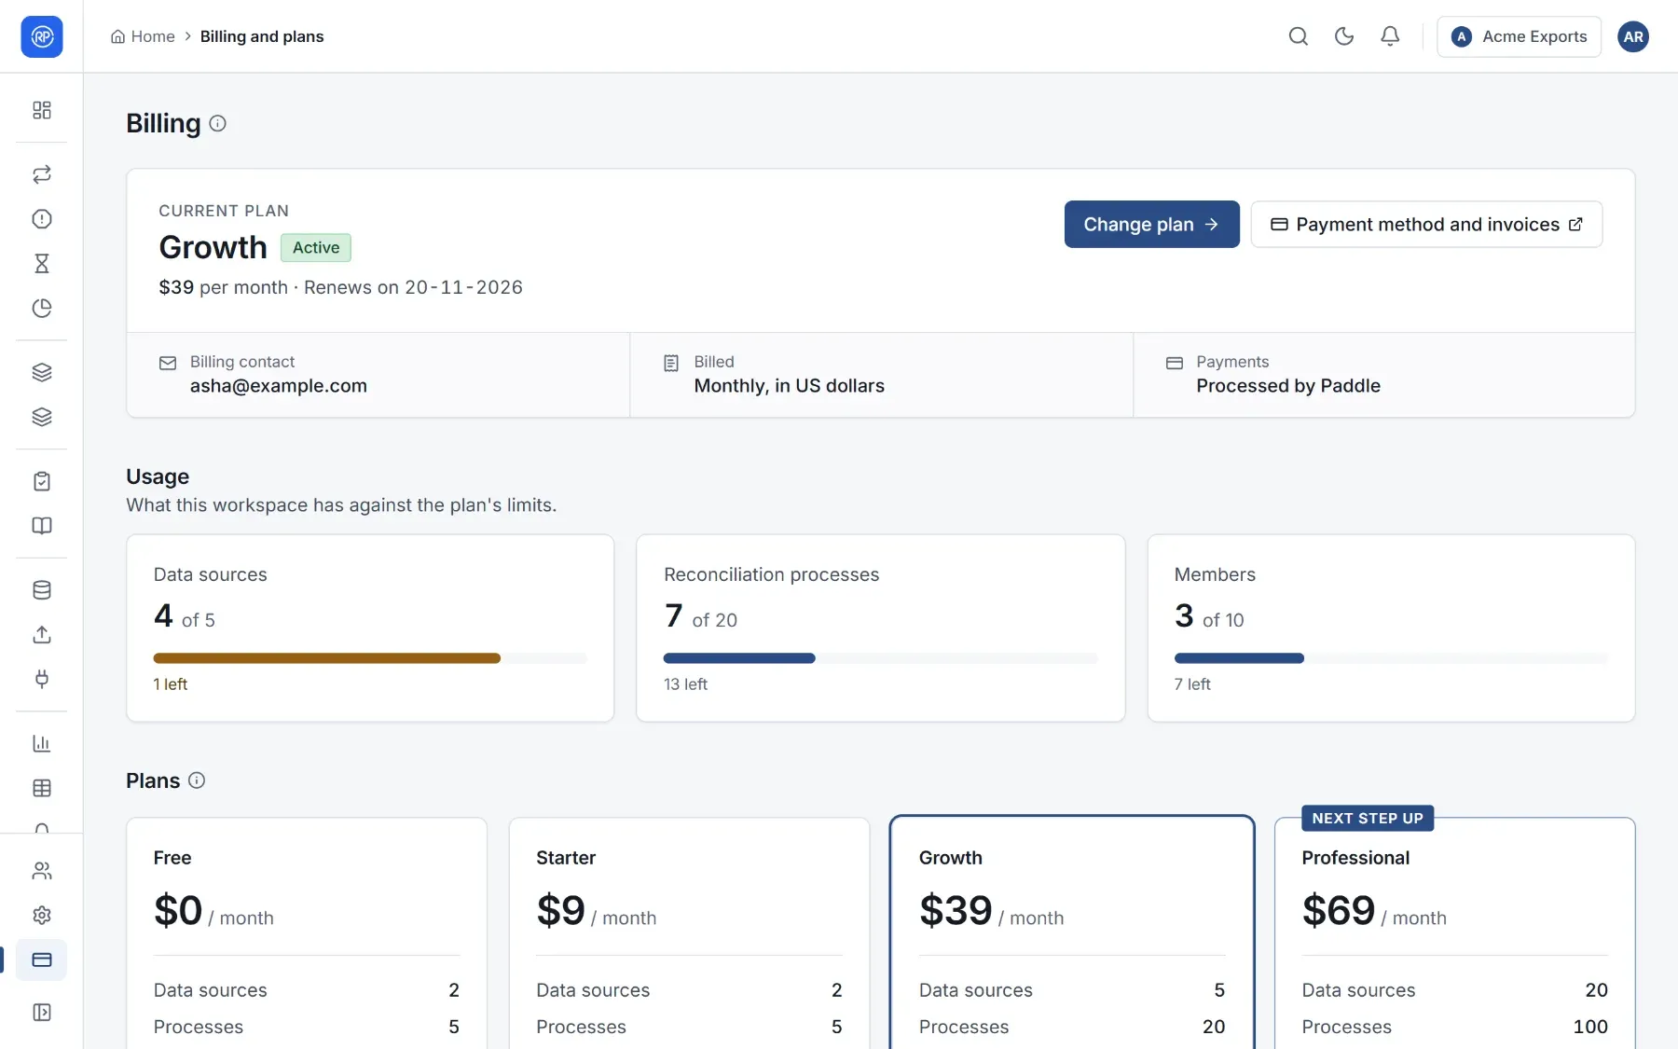The height and width of the screenshot is (1049, 1678).
Task: Go to Home in the breadcrumb
Action: tap(143, 36)
